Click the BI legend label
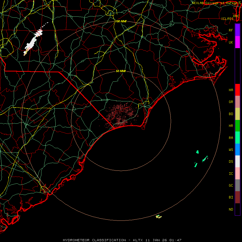The width and height of the screenshot is (242, 242). click(231, 197)
